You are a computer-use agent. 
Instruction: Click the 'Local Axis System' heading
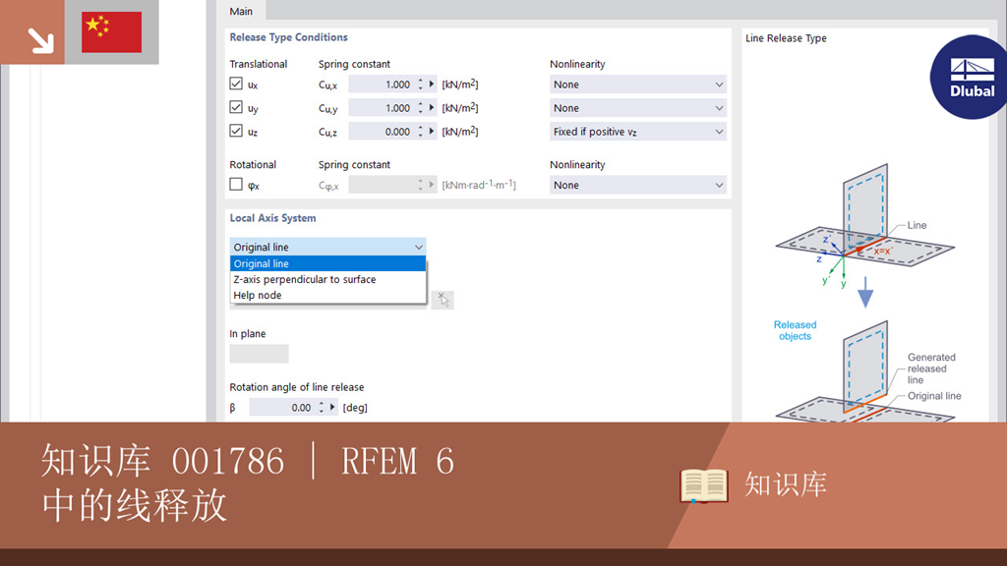click(272, 218)
